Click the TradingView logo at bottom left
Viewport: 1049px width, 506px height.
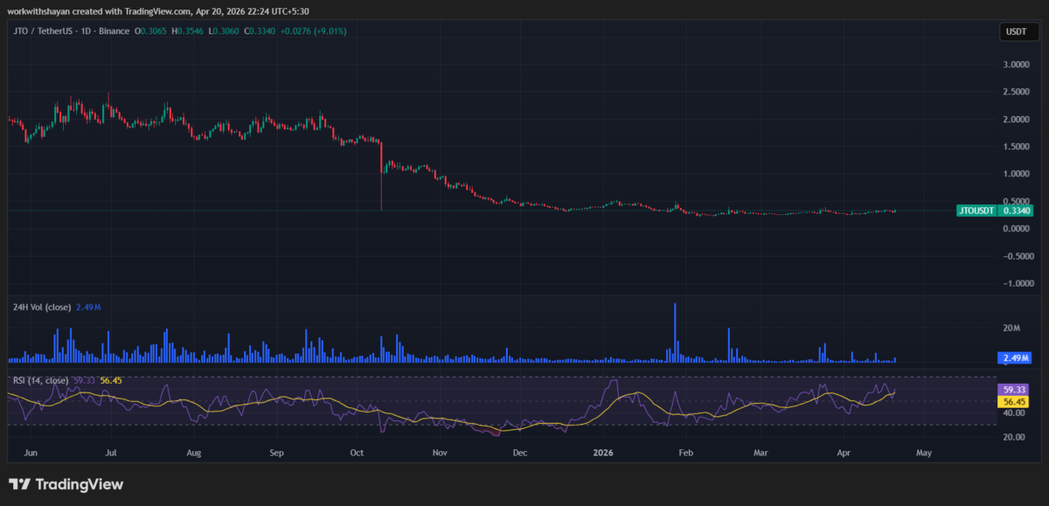(x=66, y=483)
